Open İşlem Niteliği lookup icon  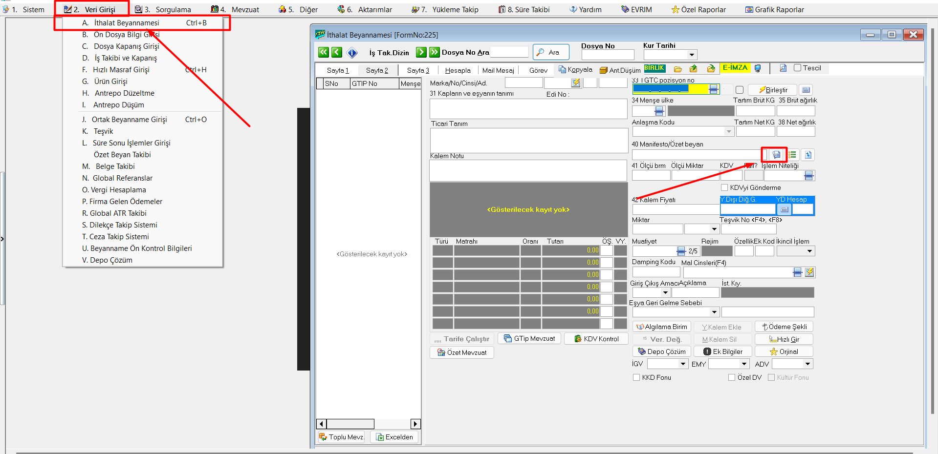[809, 176]
